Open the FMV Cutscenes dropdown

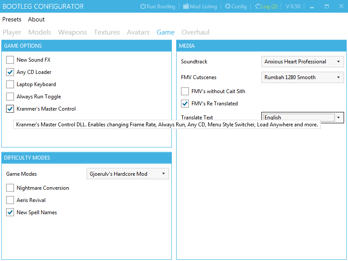coord(303,77)
